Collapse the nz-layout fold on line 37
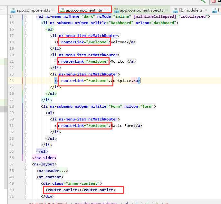Image resolution: width=221 pixels, height=204 pixels. pos(25,164)
